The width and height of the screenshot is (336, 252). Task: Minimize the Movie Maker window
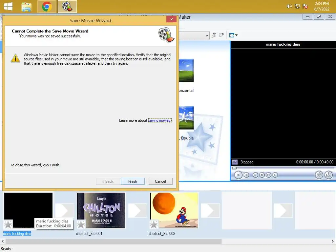307,17
